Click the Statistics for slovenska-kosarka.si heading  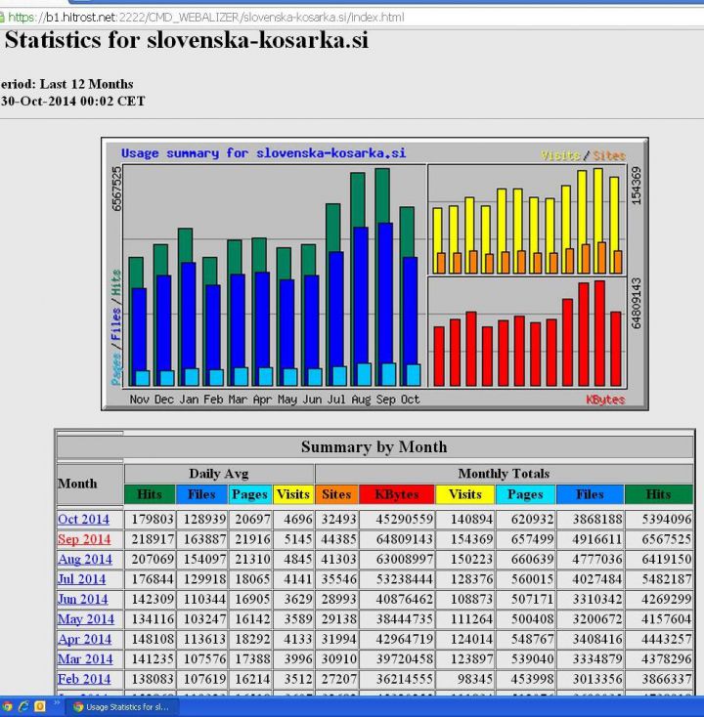187,40
